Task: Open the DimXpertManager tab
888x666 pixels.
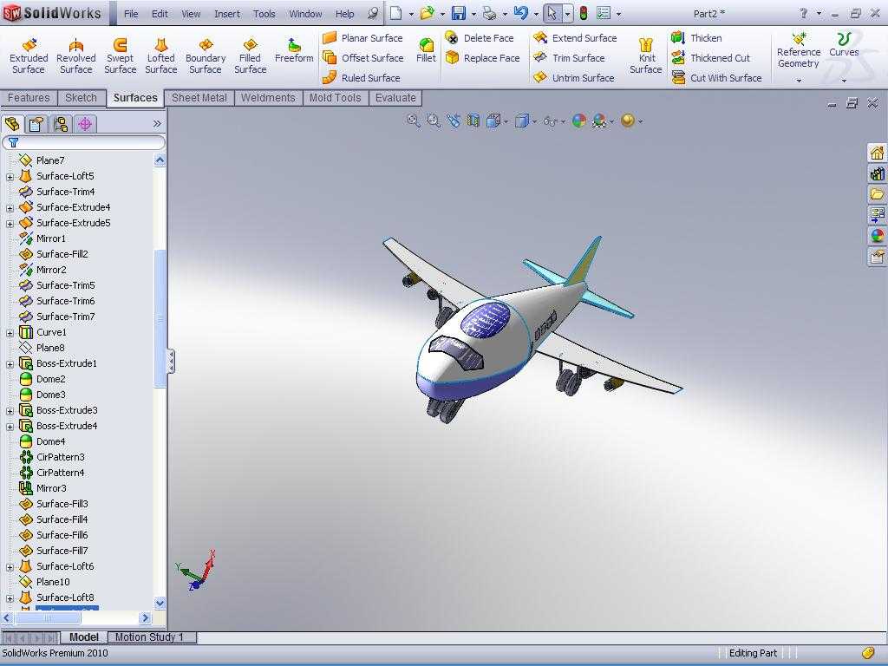Action: point(85,123)
